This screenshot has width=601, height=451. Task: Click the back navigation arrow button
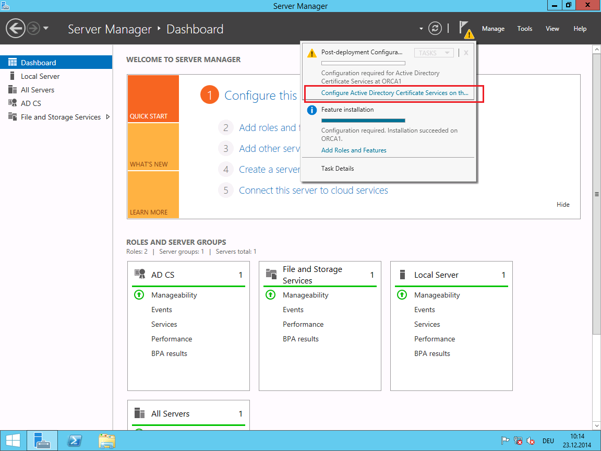click(16, 28)
